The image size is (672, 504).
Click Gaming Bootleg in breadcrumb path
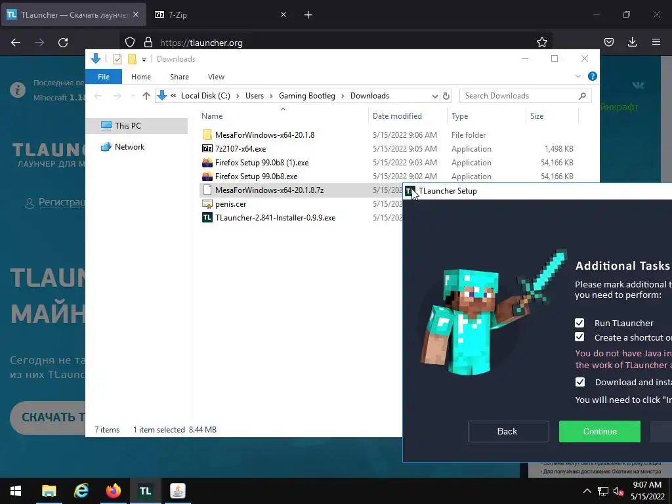point(307,96)
